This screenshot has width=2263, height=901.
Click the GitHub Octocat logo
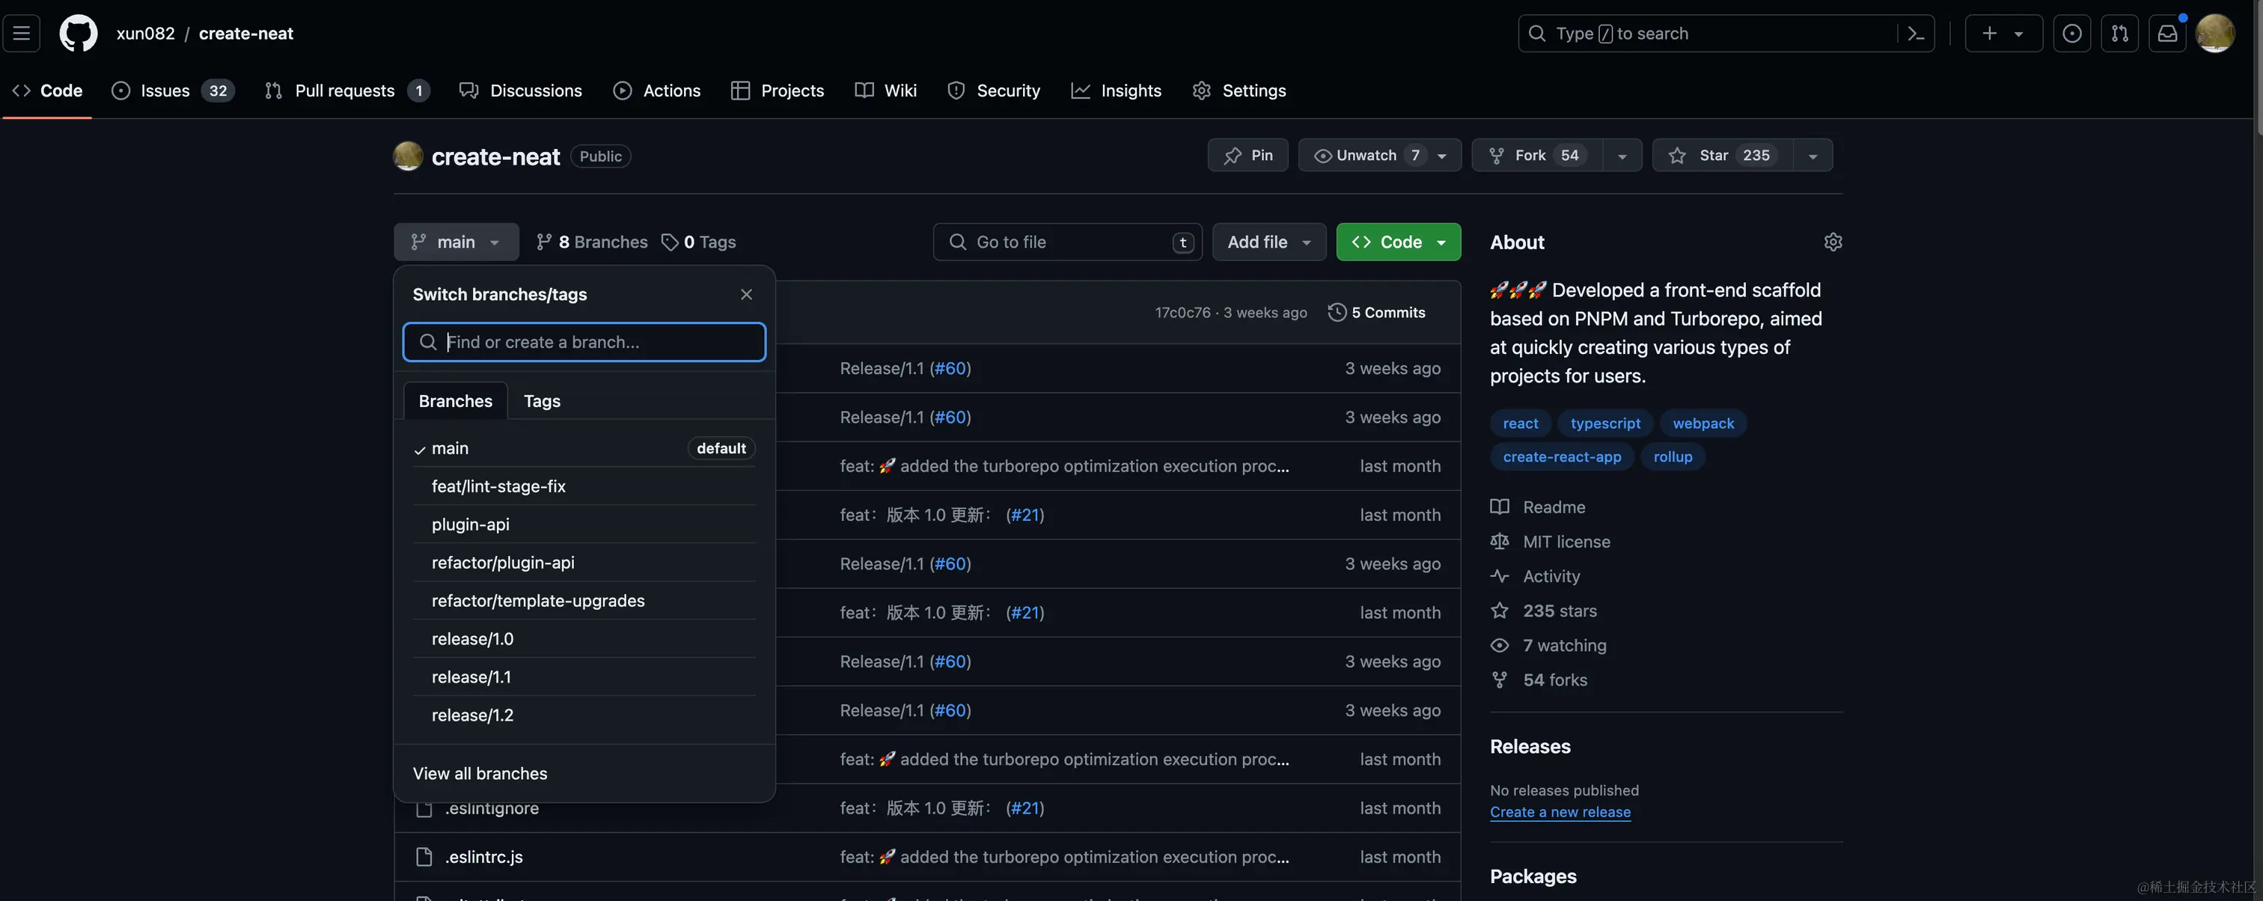click(x=78, y=34)
